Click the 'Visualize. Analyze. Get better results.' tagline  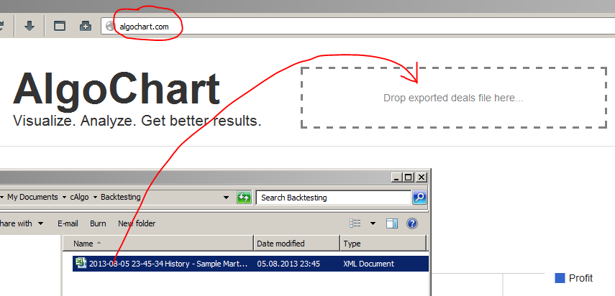pos(137,121)
